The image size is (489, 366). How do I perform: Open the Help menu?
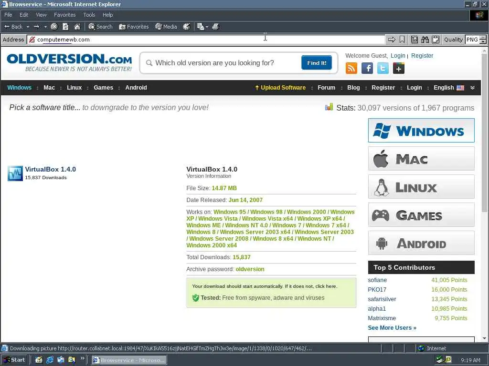point(107,15)
